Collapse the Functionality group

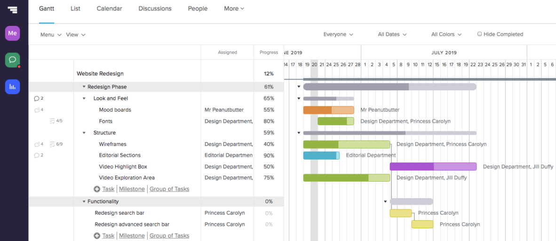coord(84,201)
